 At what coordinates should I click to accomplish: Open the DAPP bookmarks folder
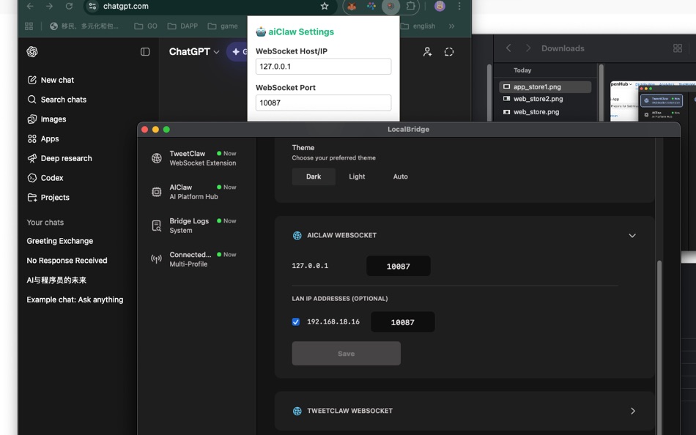[x=182, y=26]
